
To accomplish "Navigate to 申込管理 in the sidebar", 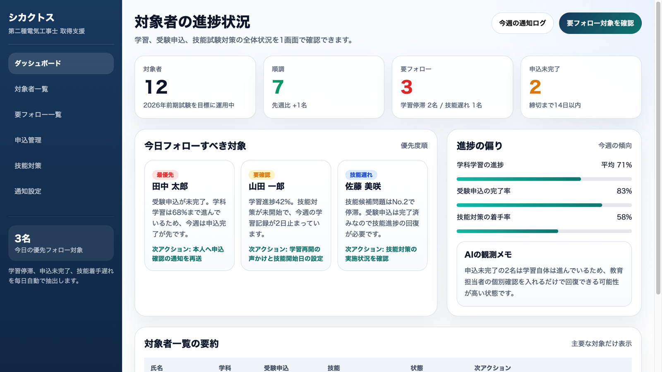I will 27,140.
